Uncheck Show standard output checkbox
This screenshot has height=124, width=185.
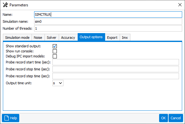pos(55,46)
